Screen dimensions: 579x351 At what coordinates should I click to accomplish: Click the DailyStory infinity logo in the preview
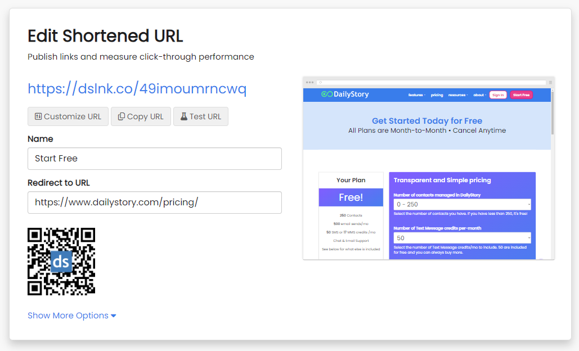point(326,94)
